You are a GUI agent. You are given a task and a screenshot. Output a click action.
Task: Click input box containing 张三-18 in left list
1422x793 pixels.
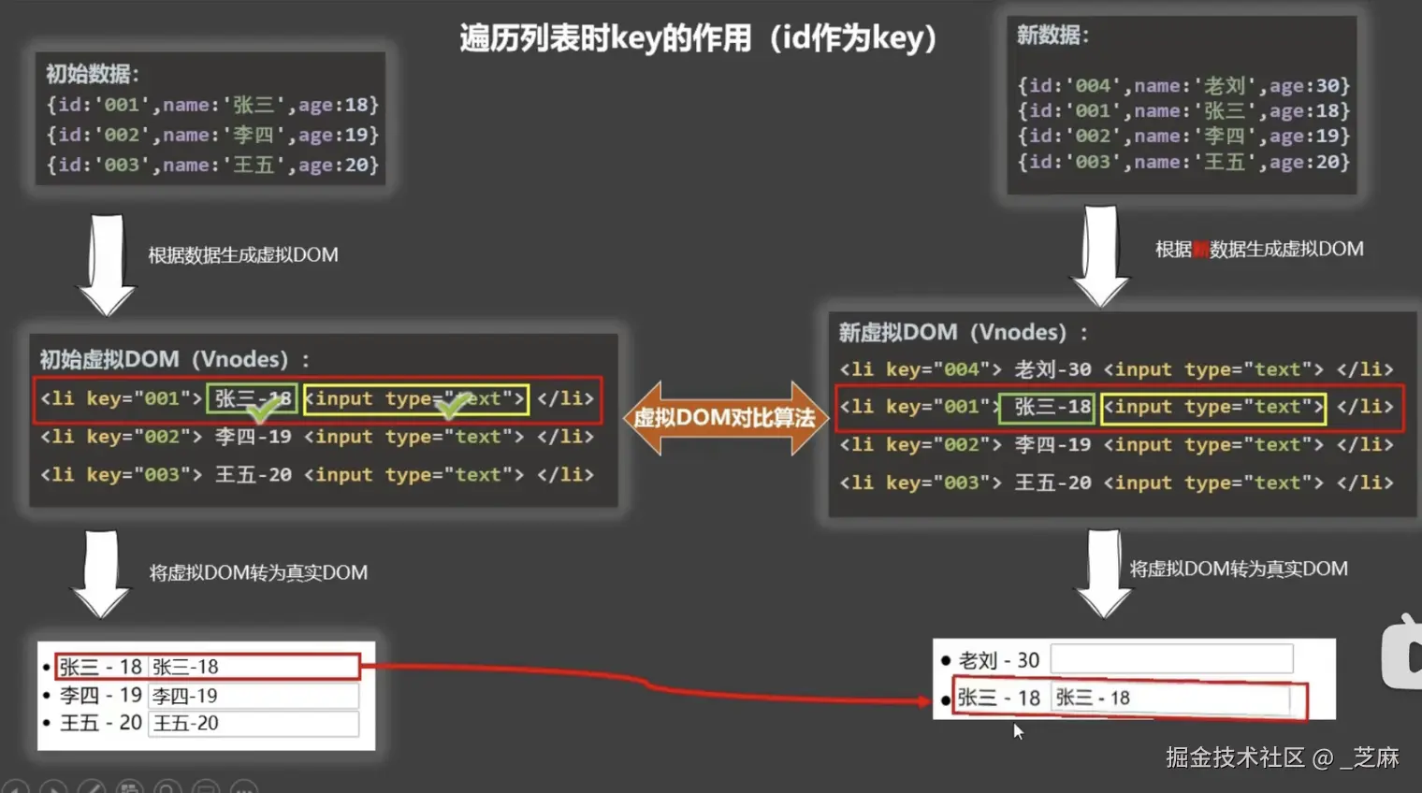(x=253, y=667)
